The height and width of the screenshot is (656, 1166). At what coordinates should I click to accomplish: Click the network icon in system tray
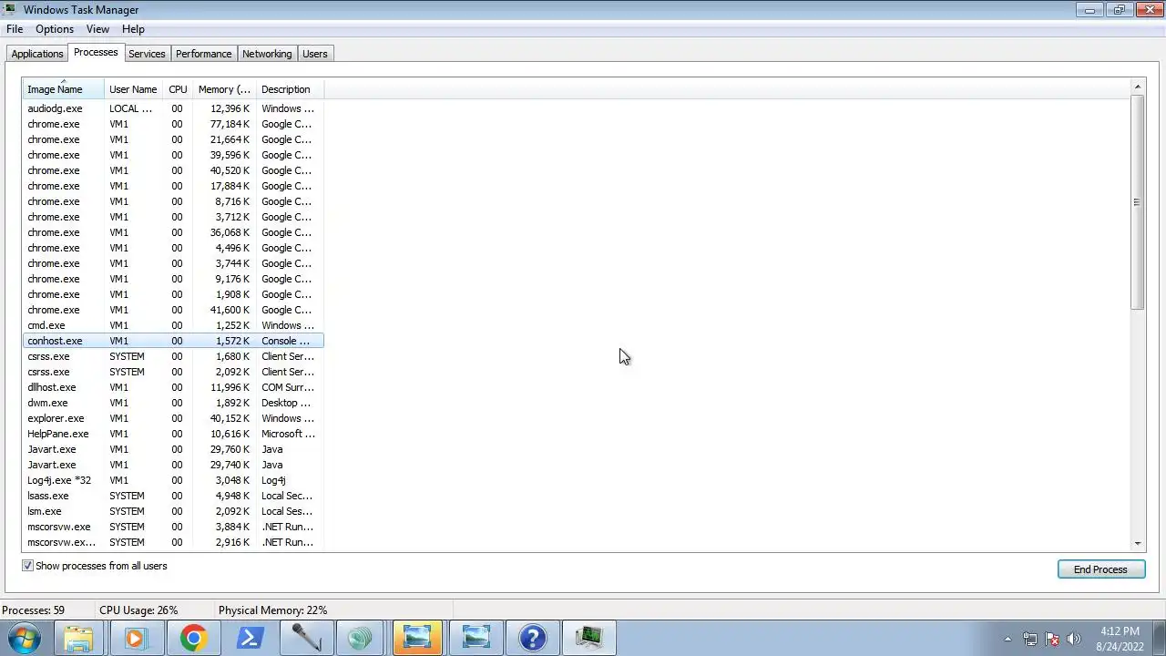[x=1029, y=639]
